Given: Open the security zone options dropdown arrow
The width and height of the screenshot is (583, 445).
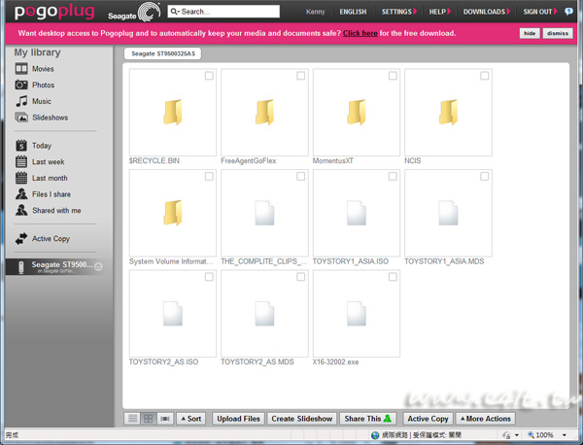Looking at the screenshot, I should click(x=517, y=435).
